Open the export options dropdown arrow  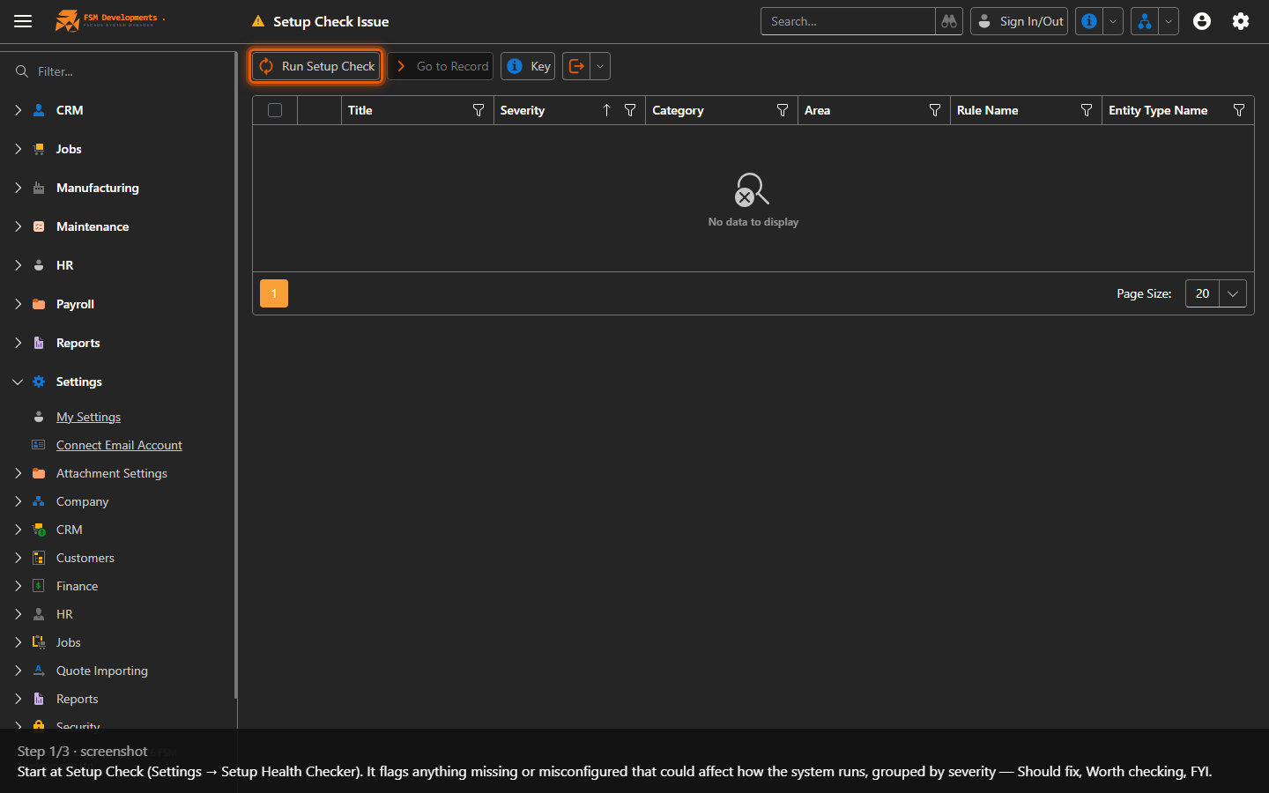coord(600,66)
